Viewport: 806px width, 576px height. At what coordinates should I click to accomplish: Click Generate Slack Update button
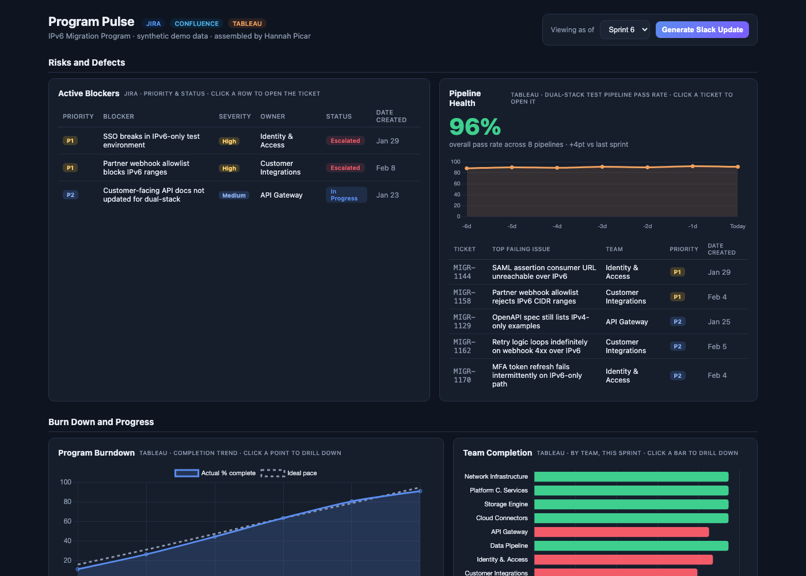702,29
